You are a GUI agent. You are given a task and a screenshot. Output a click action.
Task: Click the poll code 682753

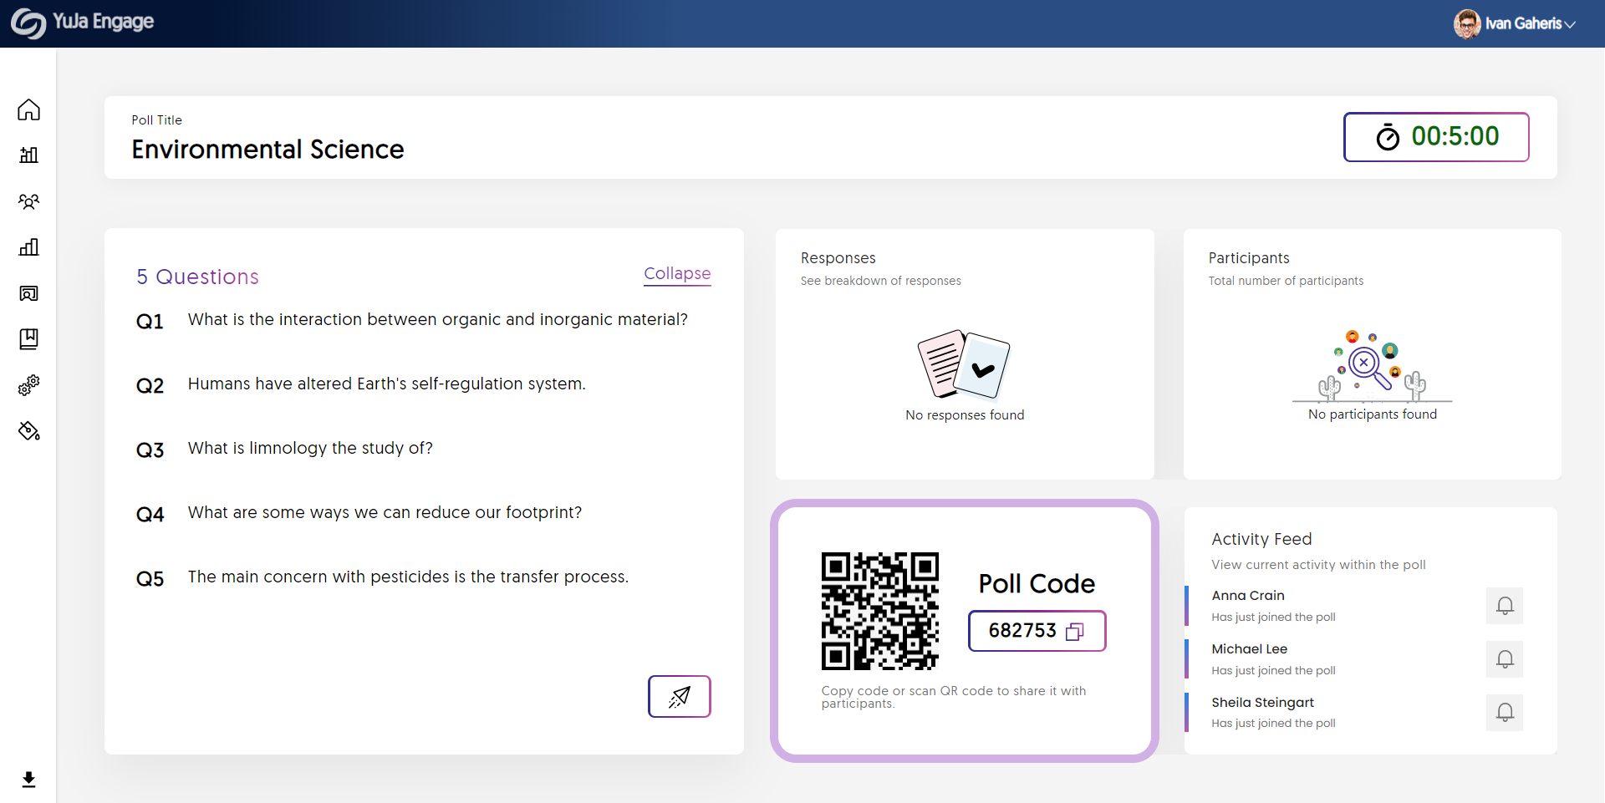pos(1022,631)
